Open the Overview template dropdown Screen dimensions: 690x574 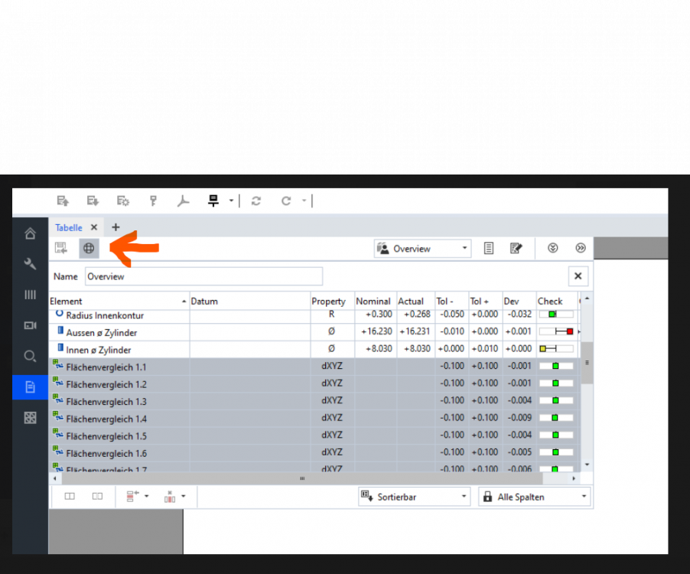(422, 249)
